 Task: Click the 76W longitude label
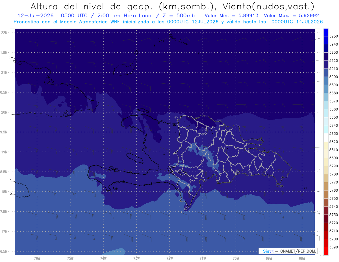[37, 258]
